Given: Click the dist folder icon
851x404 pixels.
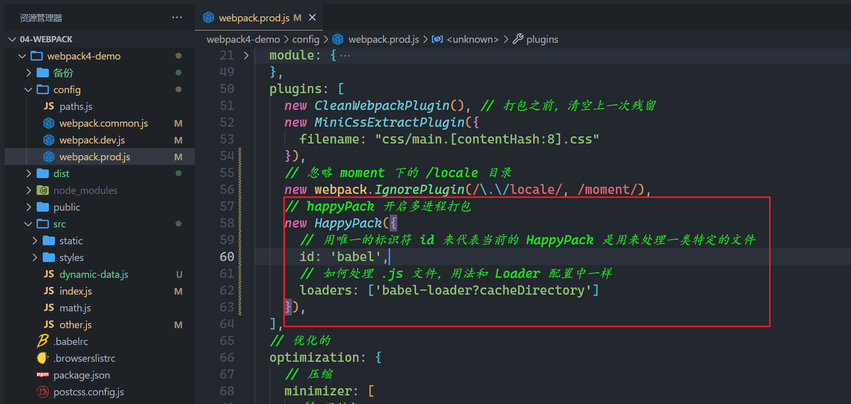Looking at the screenshot, I should [x=43, y=174].
